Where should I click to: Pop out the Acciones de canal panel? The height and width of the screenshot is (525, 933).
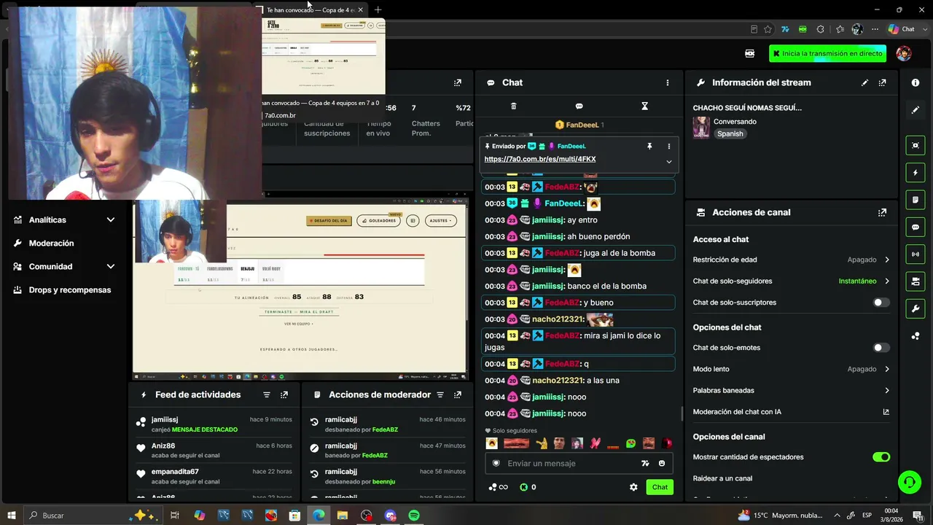(883, 212)
